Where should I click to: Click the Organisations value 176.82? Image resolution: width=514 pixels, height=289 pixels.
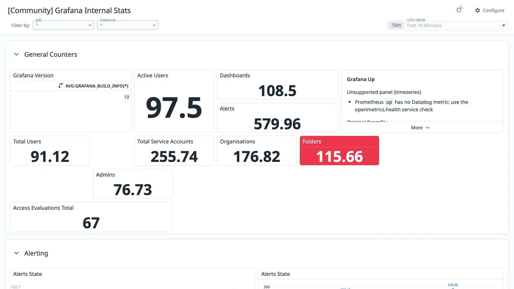point(256,157)
